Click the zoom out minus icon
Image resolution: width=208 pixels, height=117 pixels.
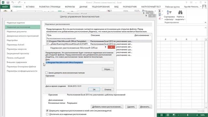coord(178,115)
